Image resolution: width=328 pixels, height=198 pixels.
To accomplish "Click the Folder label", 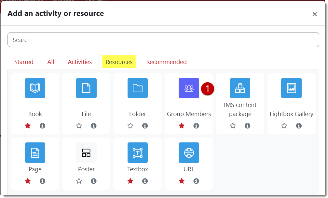I will click(x=138, y=114).
